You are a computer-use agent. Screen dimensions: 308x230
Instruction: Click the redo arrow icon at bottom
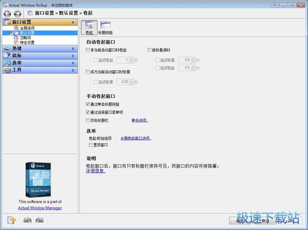tap(39, 220)
